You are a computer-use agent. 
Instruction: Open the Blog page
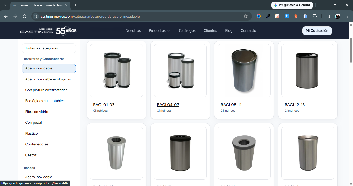229,30
